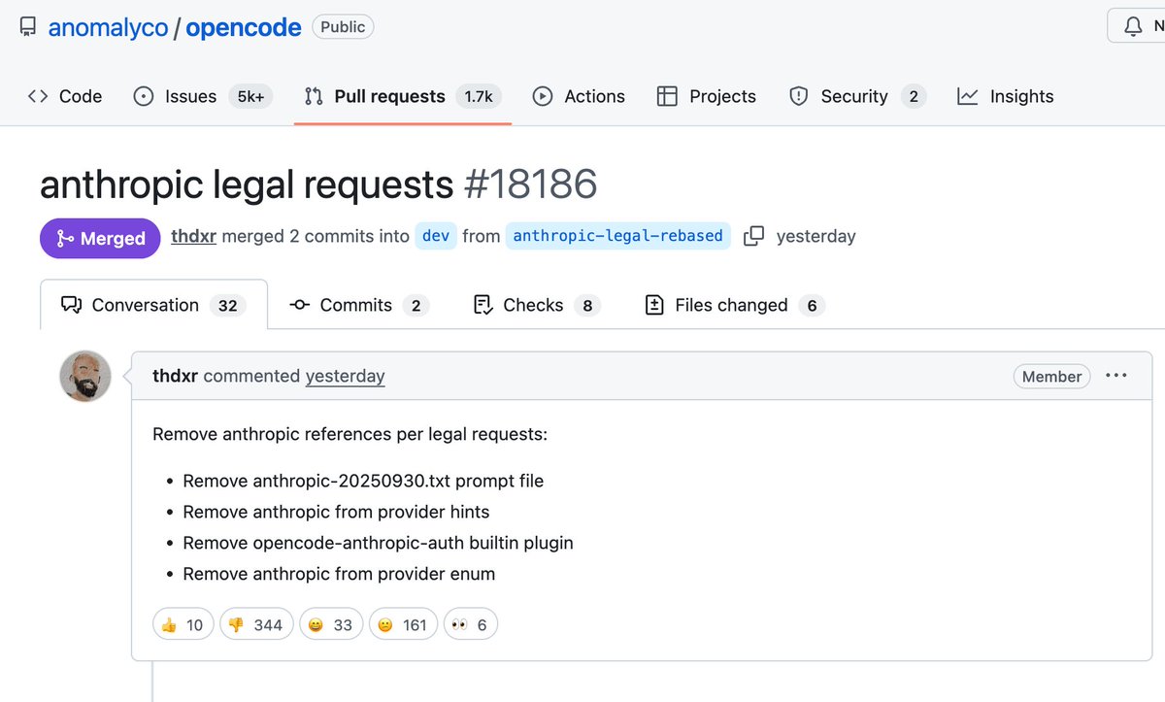The width and height of the screenshot is (1165, 702).
Task: Click 'Remove opencode-anthropic-auth builtin plugin' bullet
Action: click(378, 543)
